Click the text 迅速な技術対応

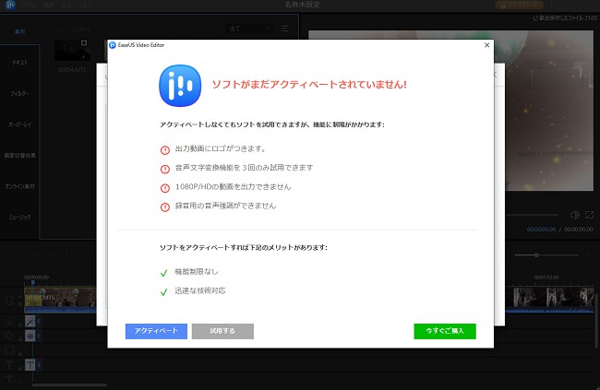pos(200,290)
